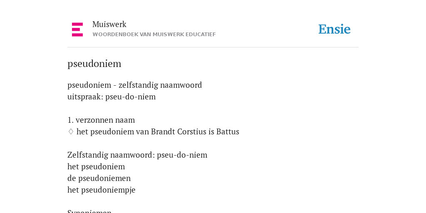Click the diminutive 'het pseudoniempje'

102,190
